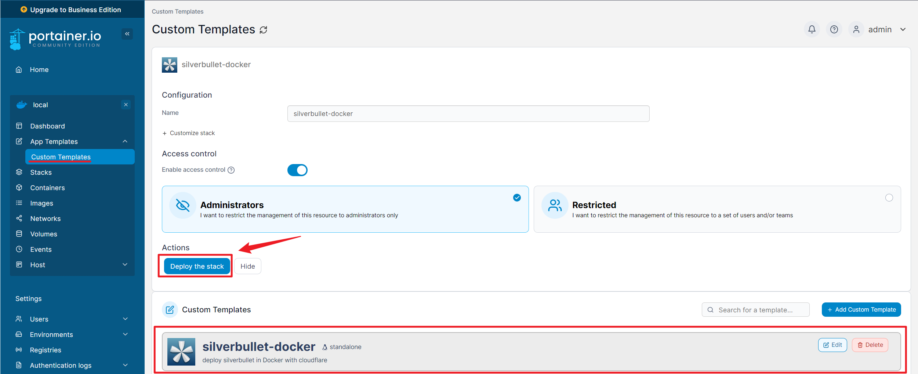Screen dimensions: 918x374
Task: Click the Upgrade to Business Edition link
Action: [x=71, y=10]
